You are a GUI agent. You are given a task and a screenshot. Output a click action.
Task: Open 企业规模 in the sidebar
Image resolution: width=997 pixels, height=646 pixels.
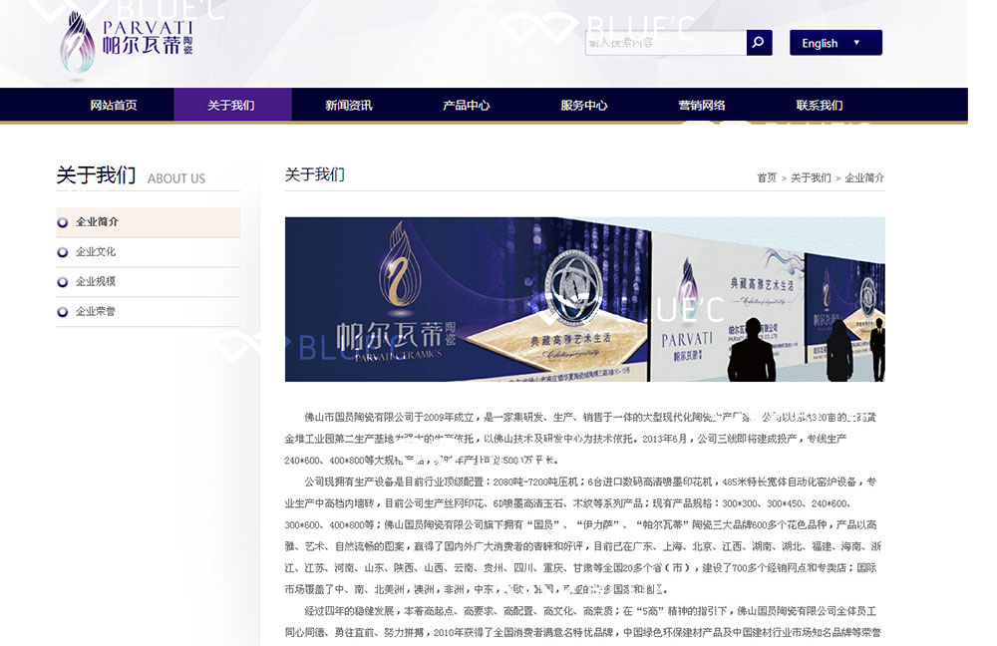[x=149, y=282]
